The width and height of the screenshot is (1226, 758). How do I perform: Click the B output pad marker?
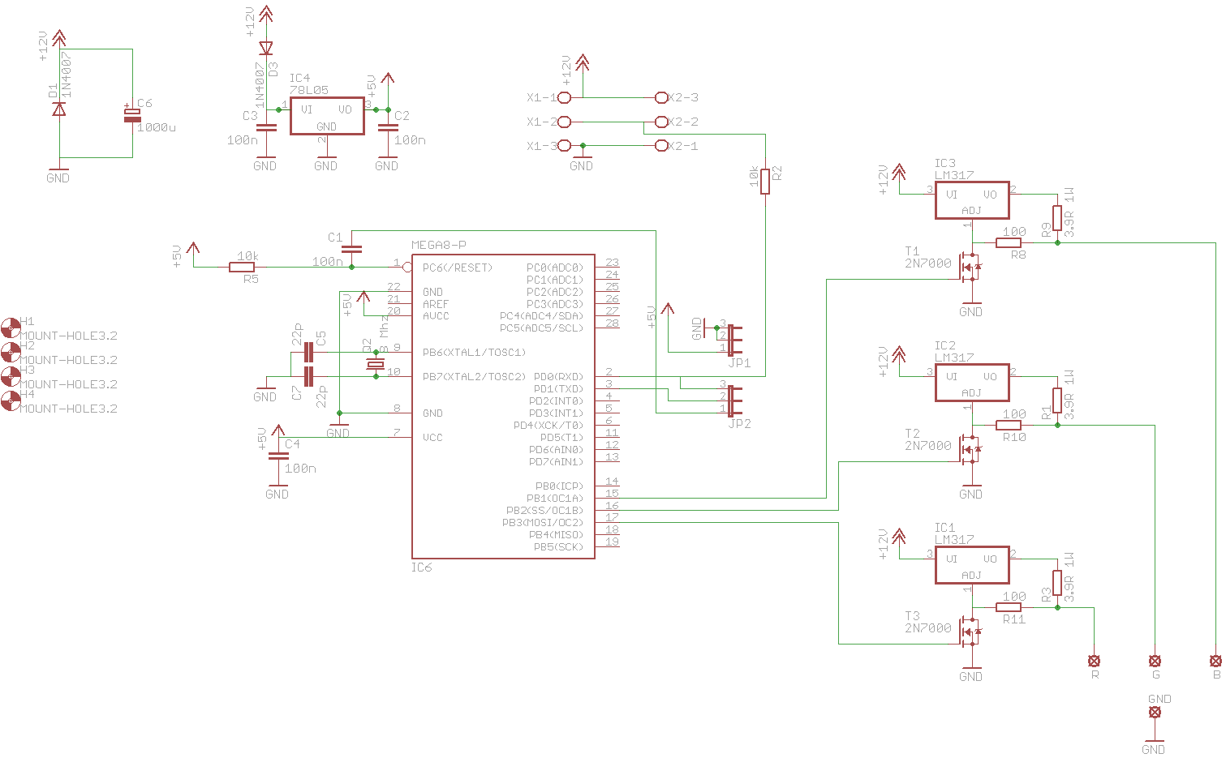pyautogui.click(x=1215, y=661)
